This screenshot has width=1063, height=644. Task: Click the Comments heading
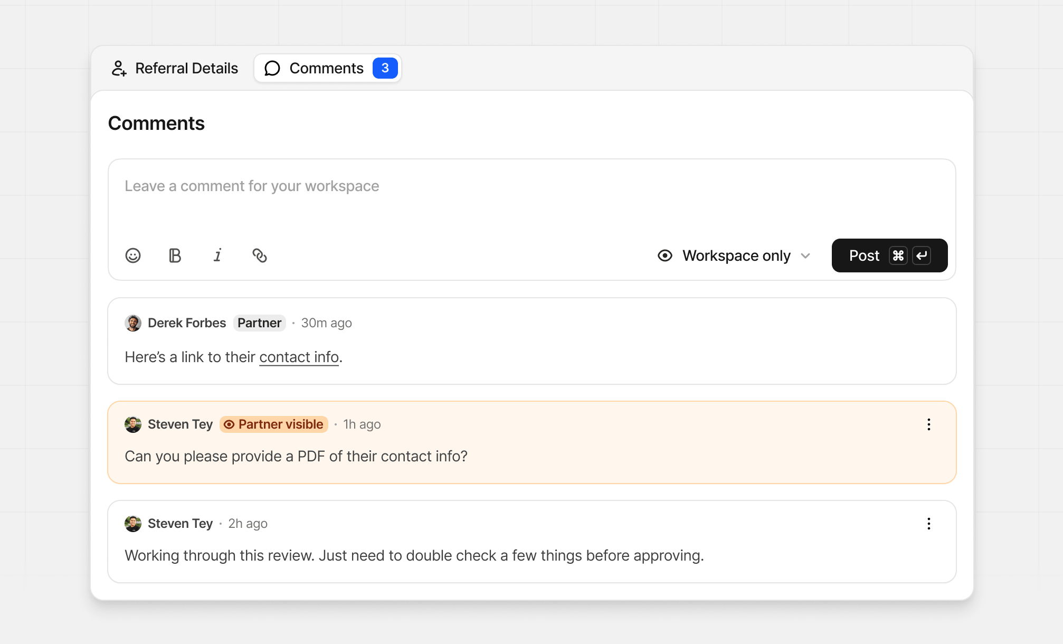(x=156, y=123)
